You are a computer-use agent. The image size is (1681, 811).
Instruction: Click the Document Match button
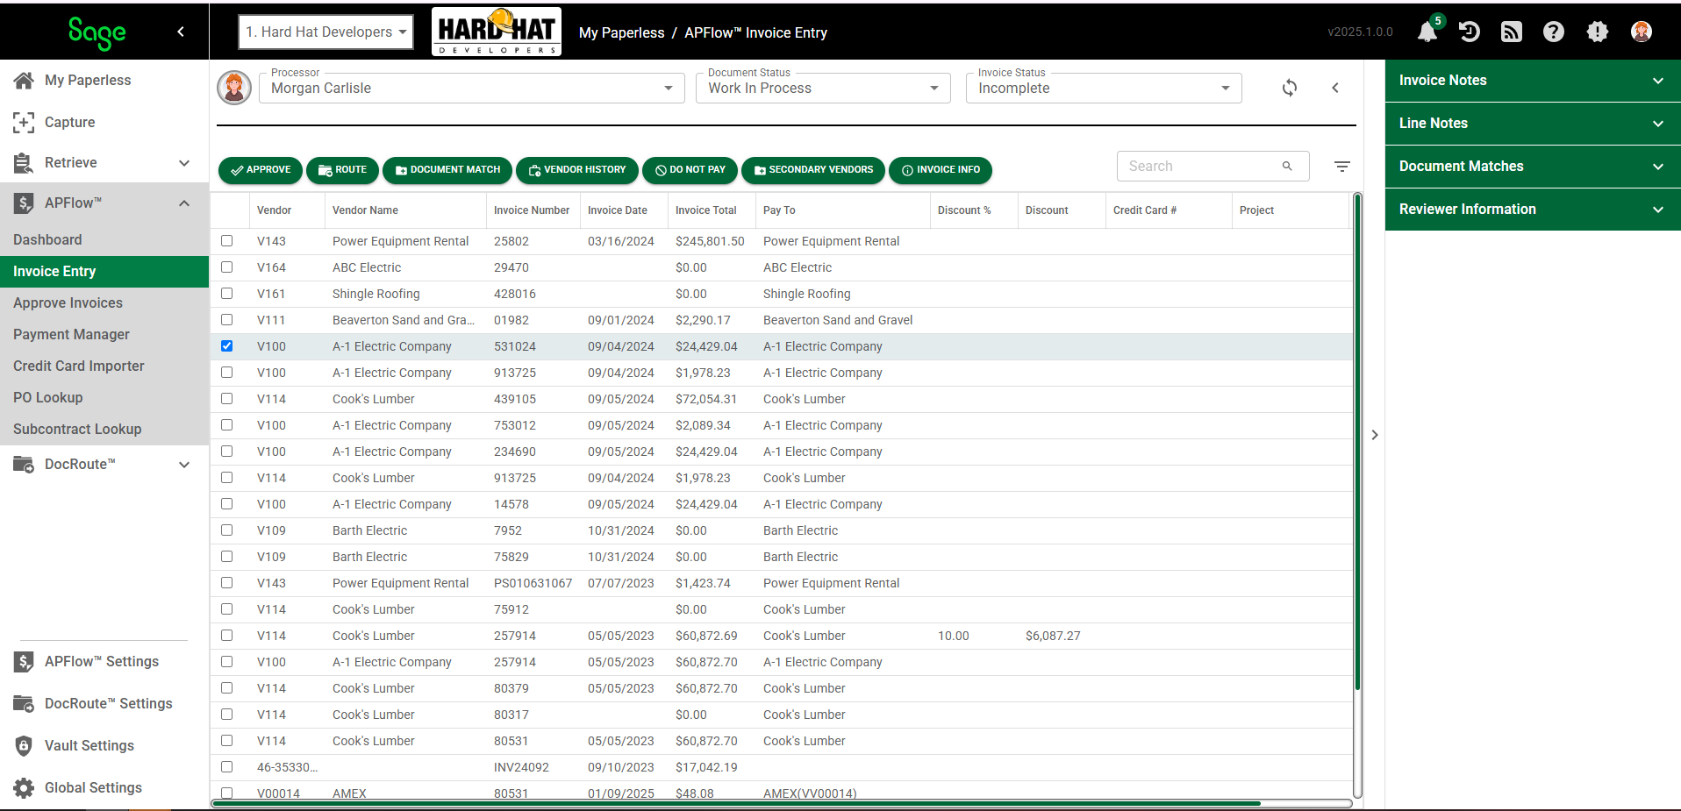point(447,170)
